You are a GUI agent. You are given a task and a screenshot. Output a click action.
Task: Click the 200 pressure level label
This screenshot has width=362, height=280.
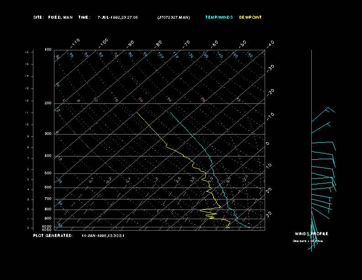tap(48, 103)
